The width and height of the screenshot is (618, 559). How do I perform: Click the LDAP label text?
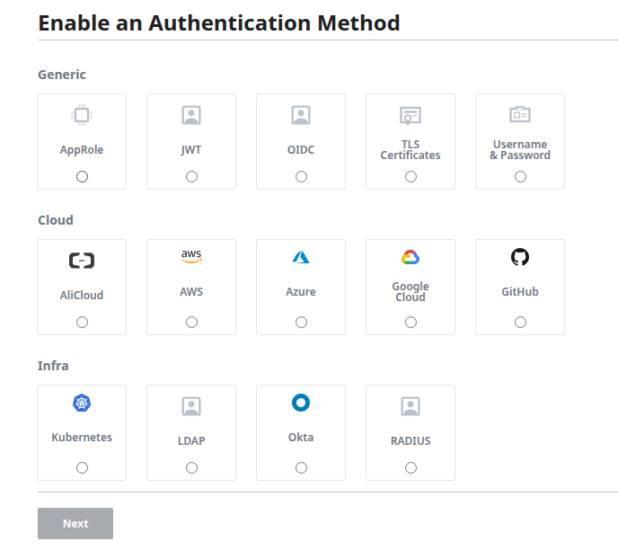coord(191,440)
